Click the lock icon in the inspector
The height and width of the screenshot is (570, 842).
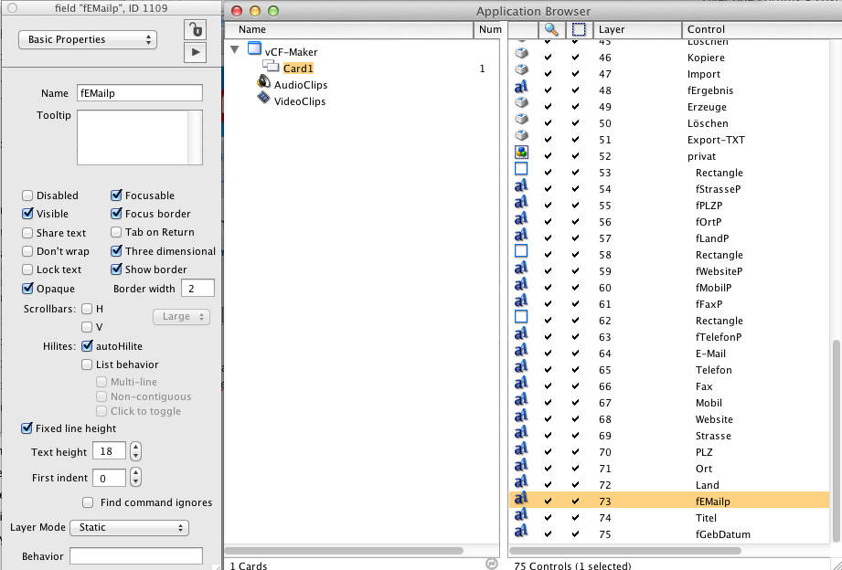(195, 29)
